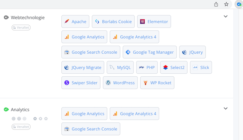The width and height of the screenshot is (243, 140).
Task: Open the Swiper Slider tag
Action: [81, 83]
